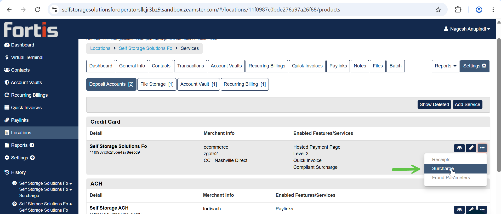Switch to the location Dashboard tab

tap(101, 66)
